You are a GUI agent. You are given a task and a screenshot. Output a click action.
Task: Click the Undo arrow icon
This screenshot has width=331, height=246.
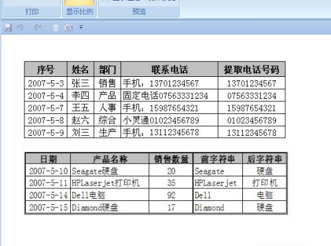tap(21, 27)
